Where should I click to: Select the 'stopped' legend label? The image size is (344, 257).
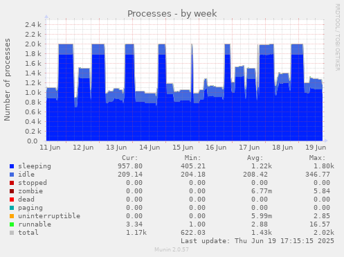pyautogui.click(x=33, y=183)
